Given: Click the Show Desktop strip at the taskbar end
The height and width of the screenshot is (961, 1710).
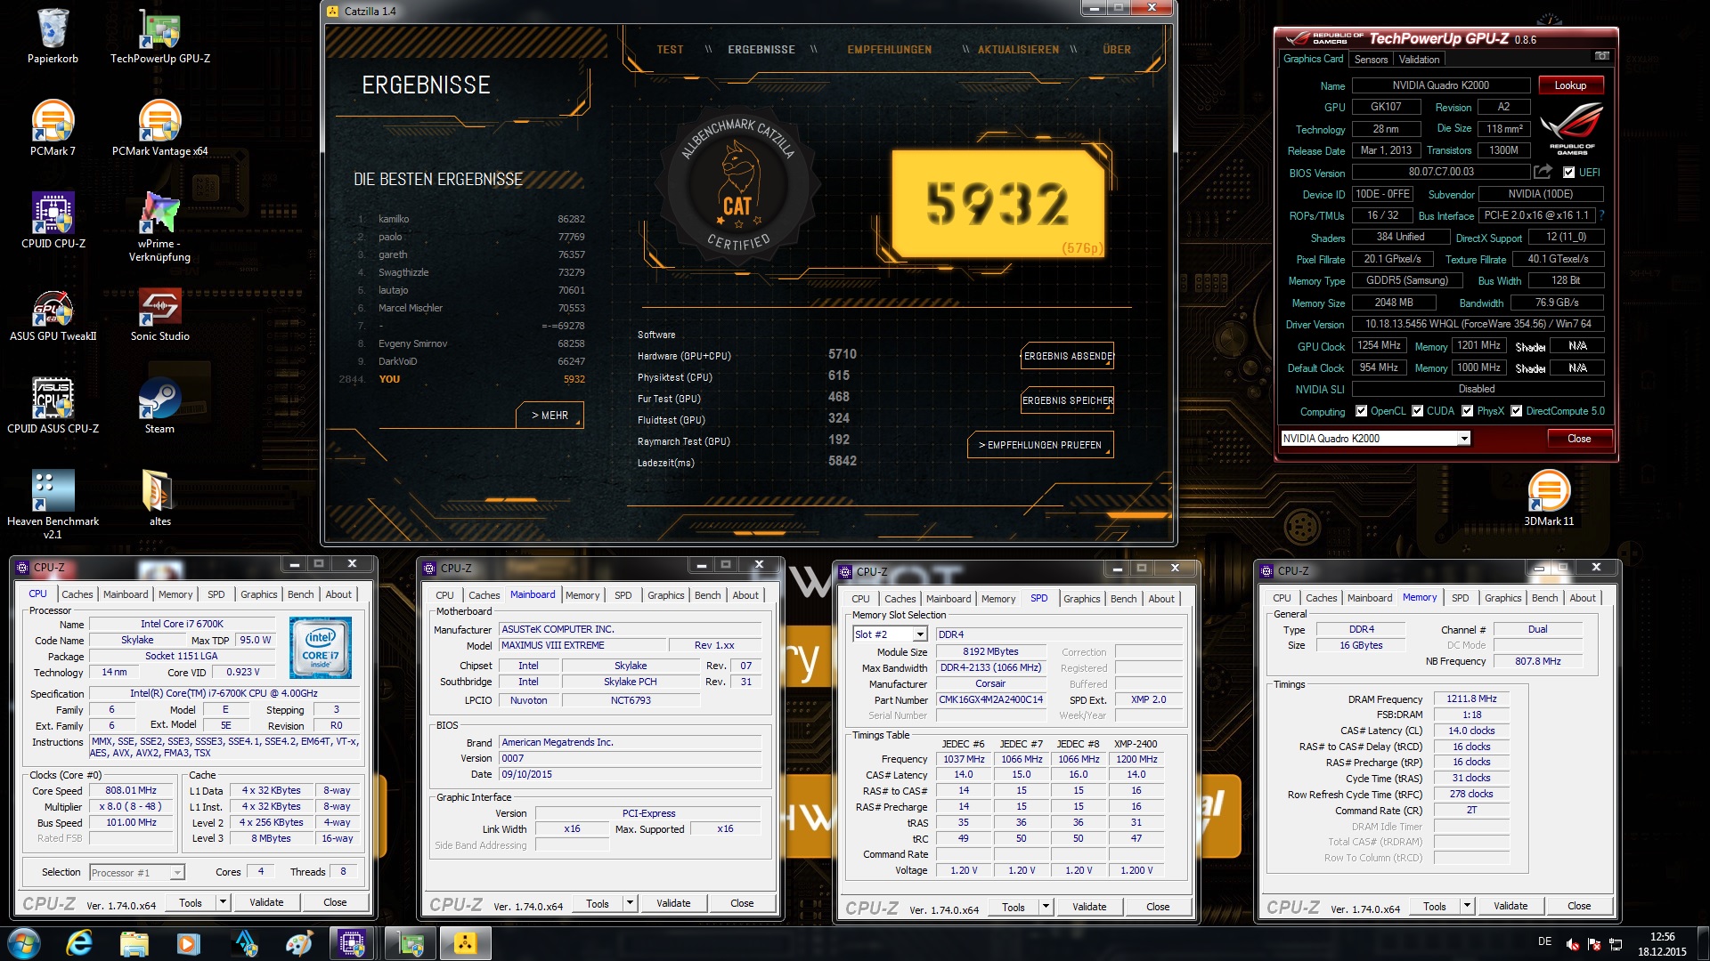Looking at the screenshot, I should [1703, 943].
